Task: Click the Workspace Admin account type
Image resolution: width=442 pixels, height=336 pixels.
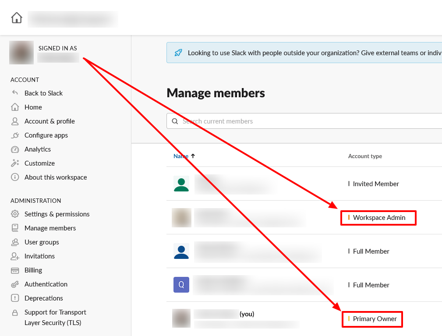Action: tap(379, 218)
